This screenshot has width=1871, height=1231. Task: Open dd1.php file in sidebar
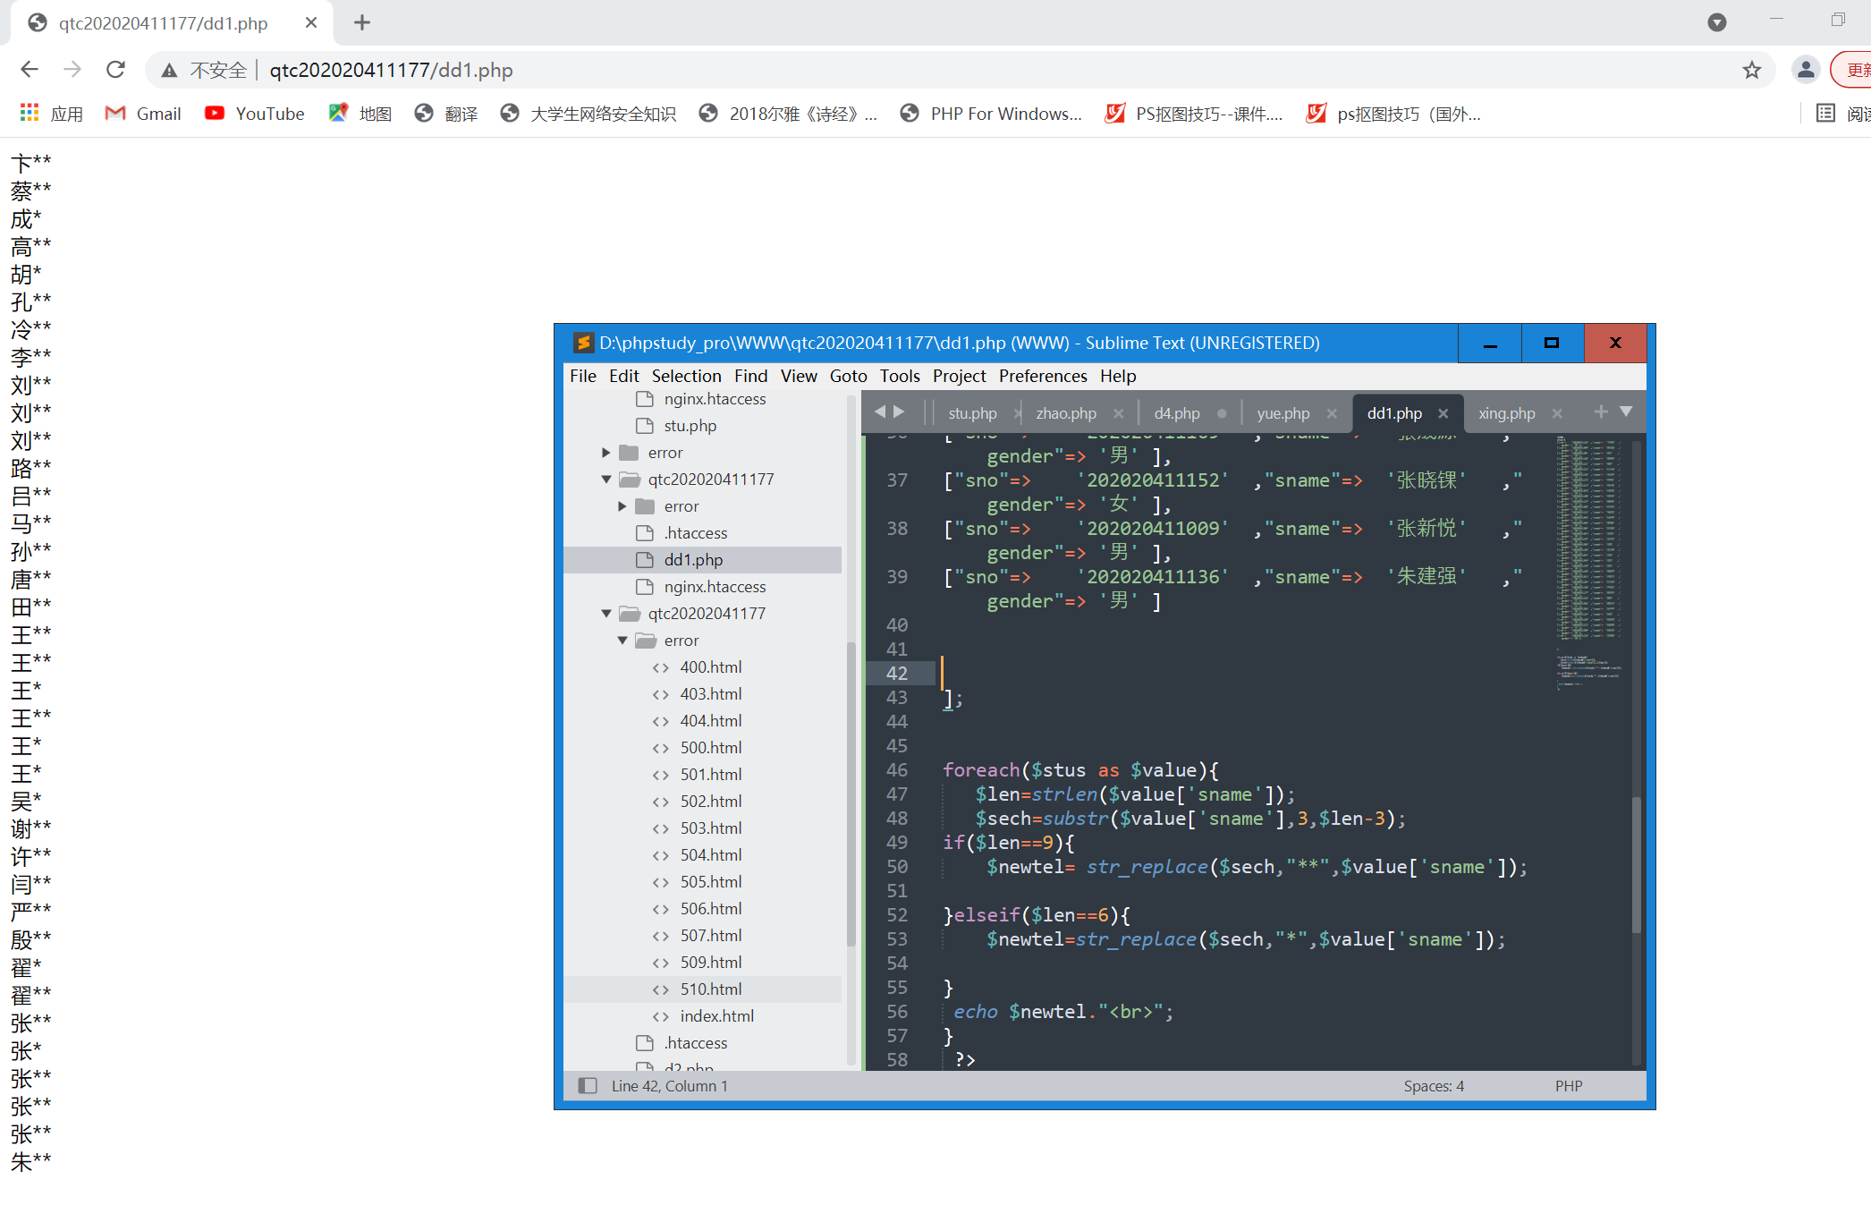pos(692,559)
